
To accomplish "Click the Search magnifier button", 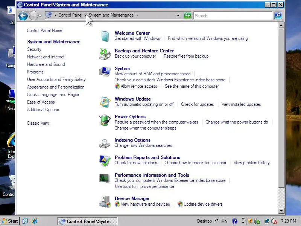I will pyautogui.click(x=278, y=15).
